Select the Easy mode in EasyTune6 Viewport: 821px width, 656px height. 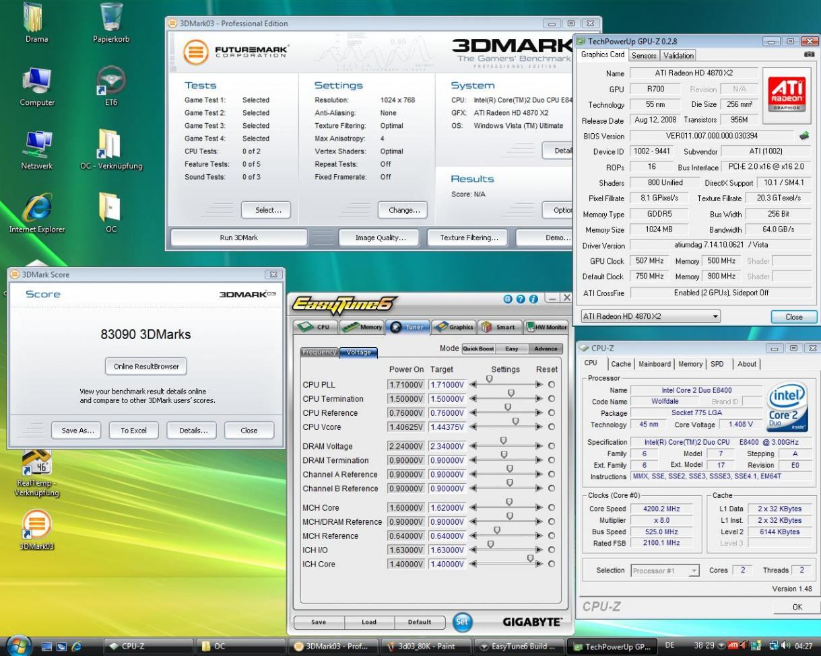point(512,349)
